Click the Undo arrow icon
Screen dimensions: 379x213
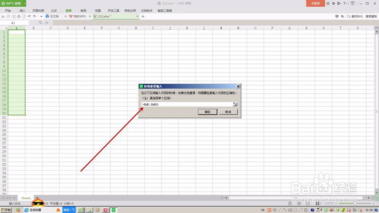click(x=29, y=17)
